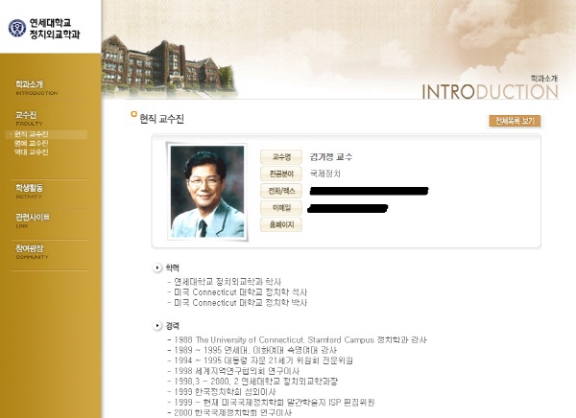
Task: Click the arrow bullet next to 경력
Action: (157, 326)
